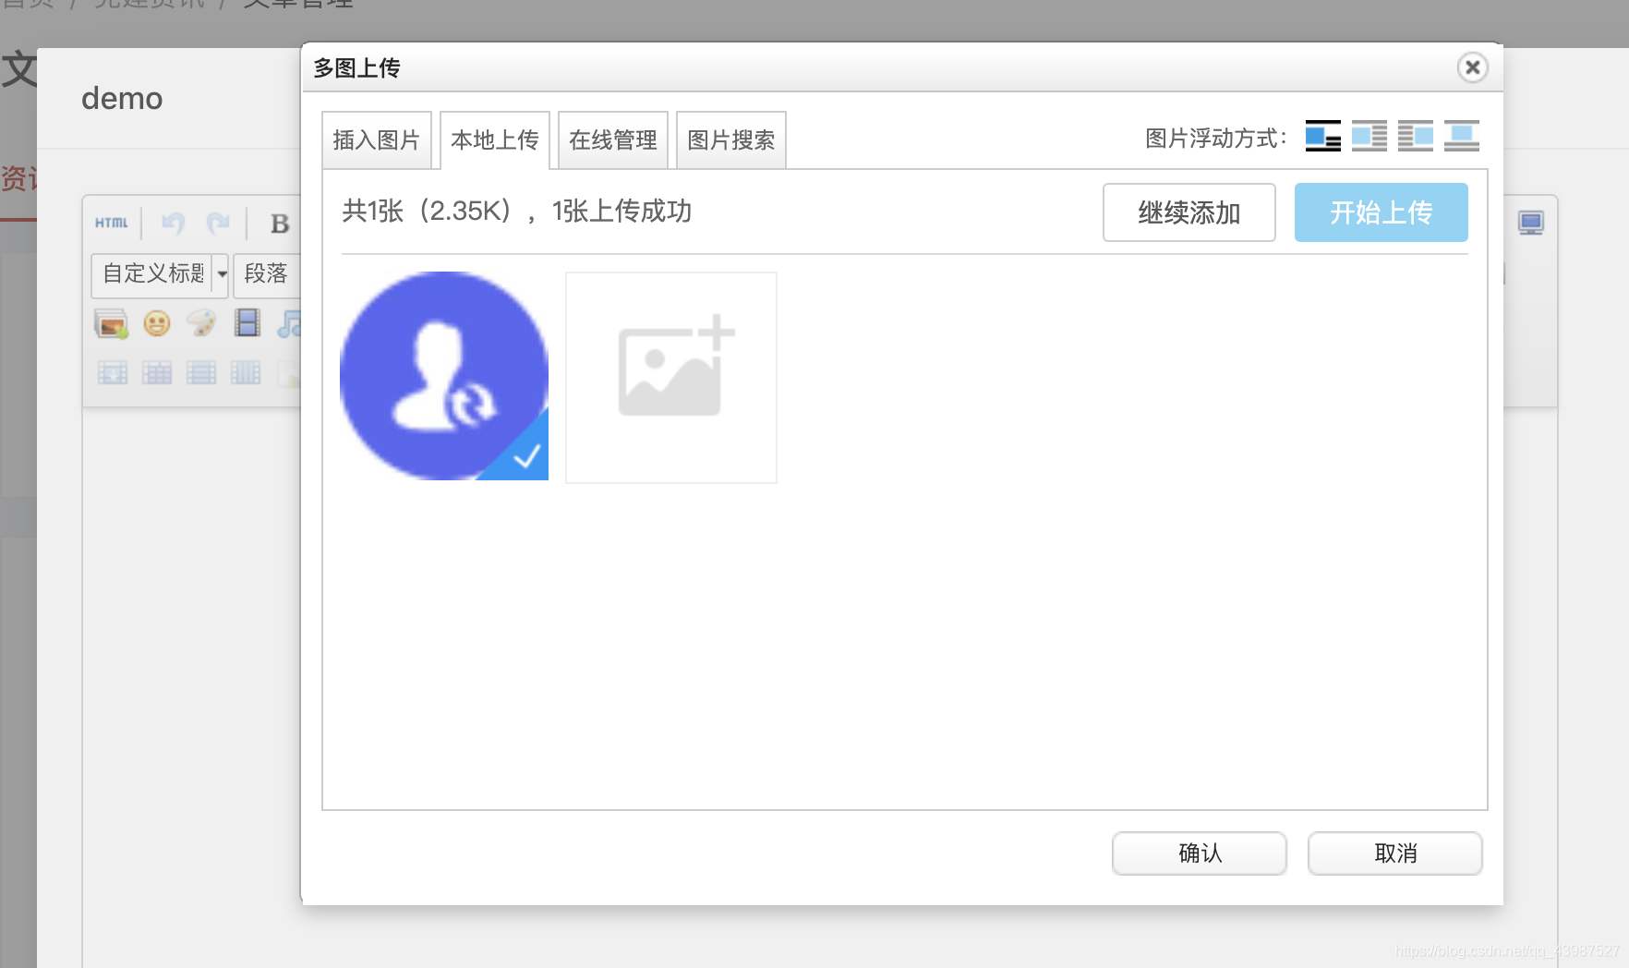Image resolution: width=1629 pixels, height=968 pixels.
Task: Click the delete table row icon
Action: [x=201, y=373]
